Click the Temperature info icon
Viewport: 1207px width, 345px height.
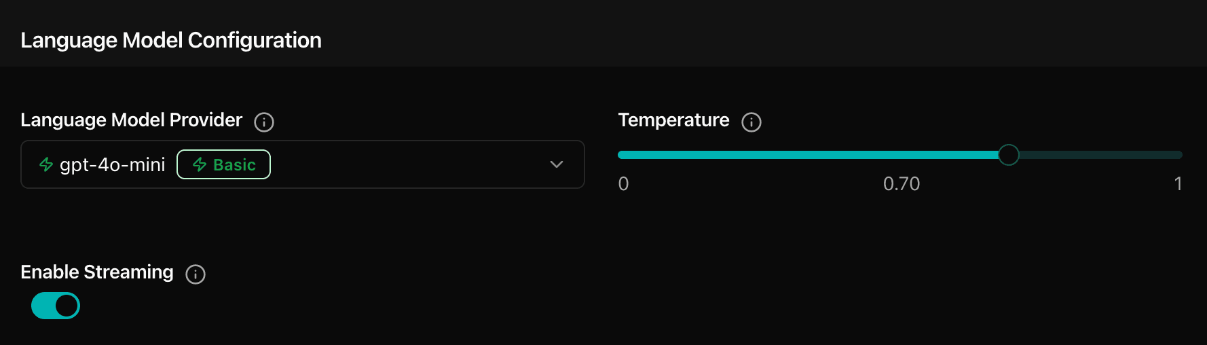point(751,122)
